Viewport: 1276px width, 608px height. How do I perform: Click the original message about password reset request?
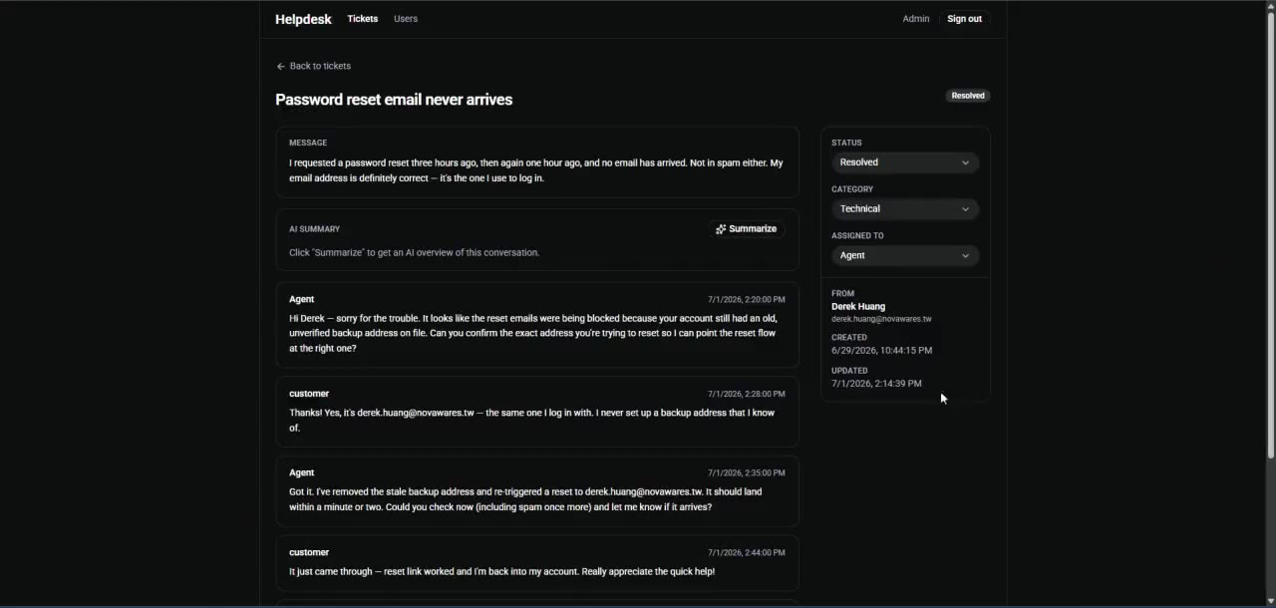(536, 170)
